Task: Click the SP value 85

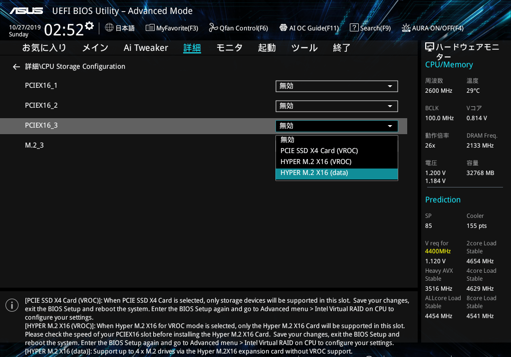Action: [428, 226]
